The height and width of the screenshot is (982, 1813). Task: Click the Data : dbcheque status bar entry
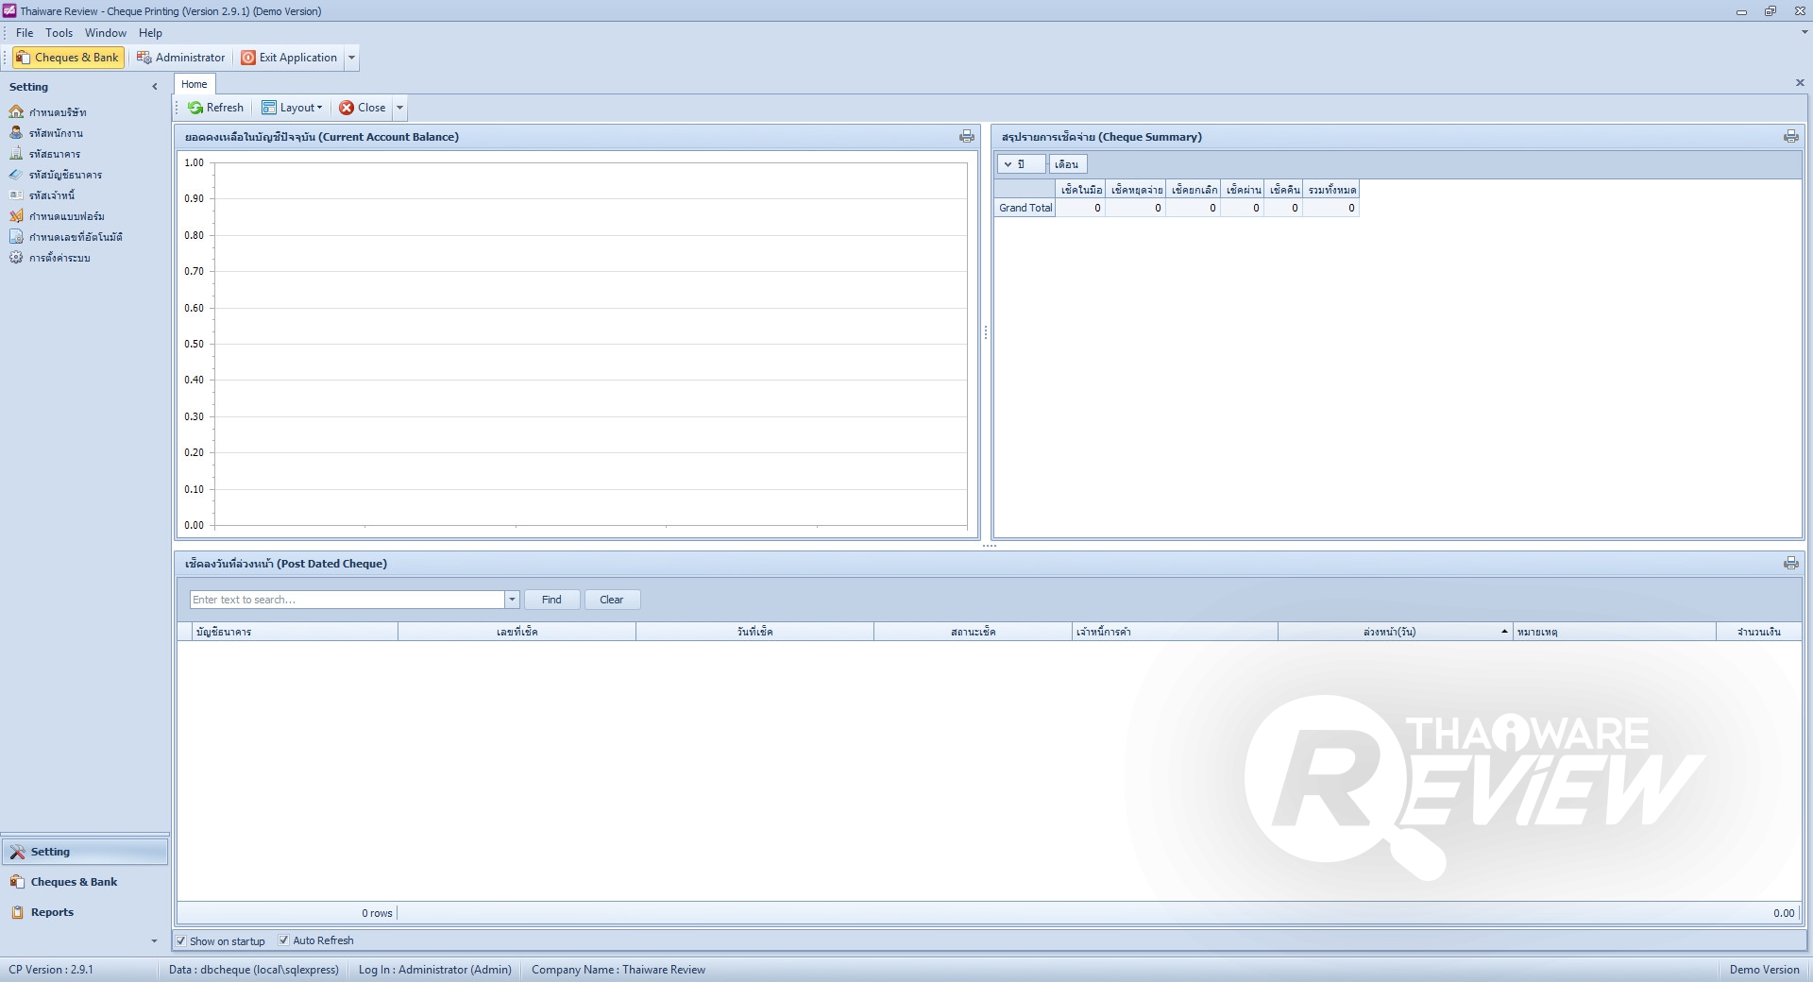[x=254, y=970]
